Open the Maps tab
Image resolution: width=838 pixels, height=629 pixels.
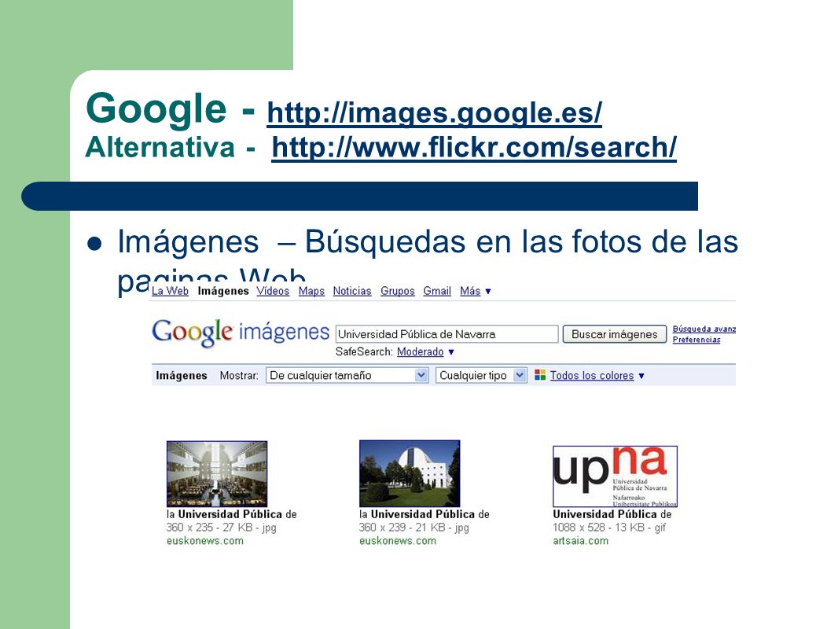click(311, 291)
